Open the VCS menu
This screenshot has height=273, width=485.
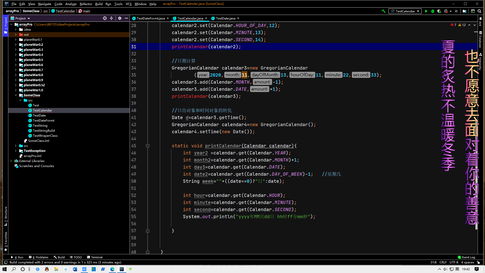[x=129, y=4]
